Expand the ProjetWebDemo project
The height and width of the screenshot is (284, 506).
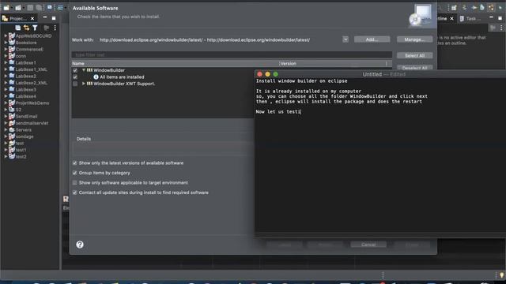click(6, 103)
